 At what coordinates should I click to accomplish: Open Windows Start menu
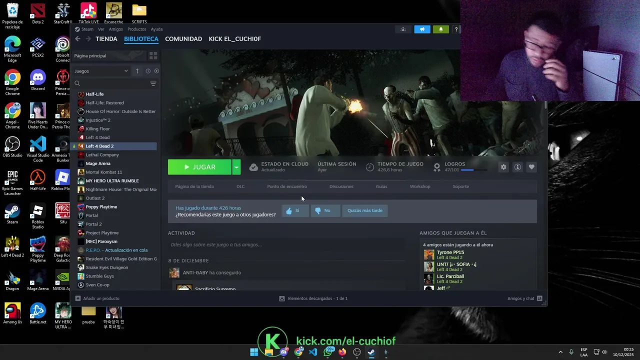(254, 352)
